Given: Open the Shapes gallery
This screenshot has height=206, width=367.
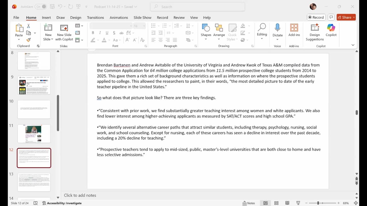Looking at the screenshot, I should pos(206,32).
